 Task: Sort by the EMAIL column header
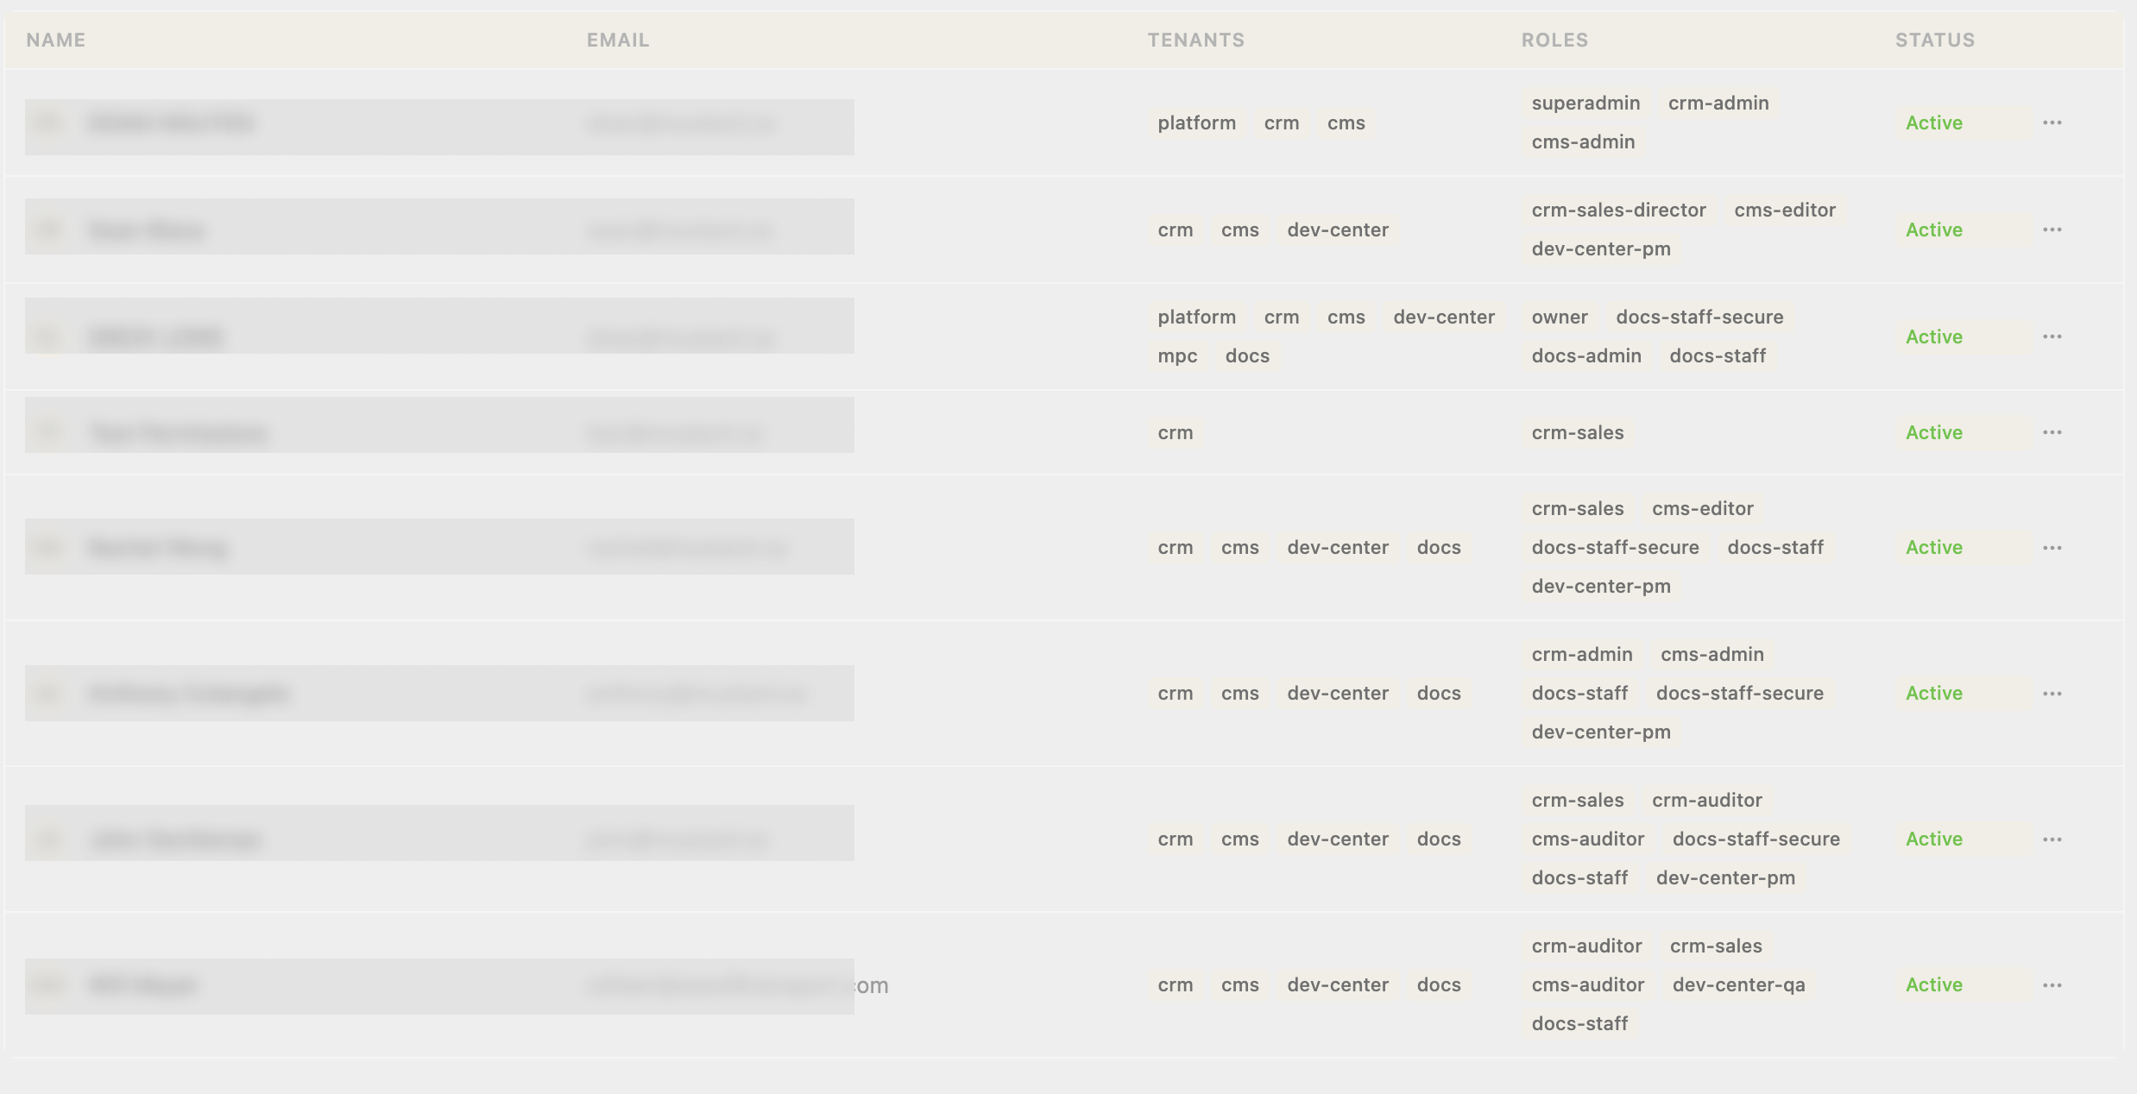617,40
